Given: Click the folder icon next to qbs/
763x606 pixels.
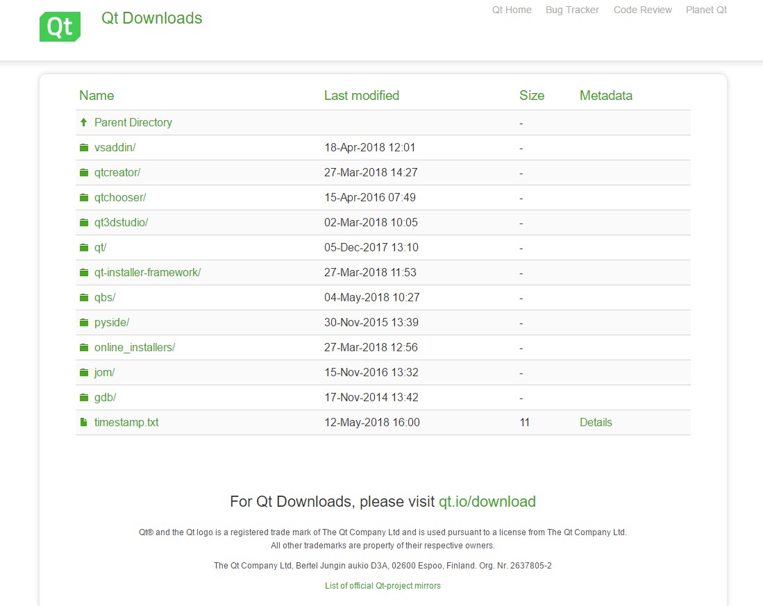Looking at the screenshot, I should click(x=84, y=297).
